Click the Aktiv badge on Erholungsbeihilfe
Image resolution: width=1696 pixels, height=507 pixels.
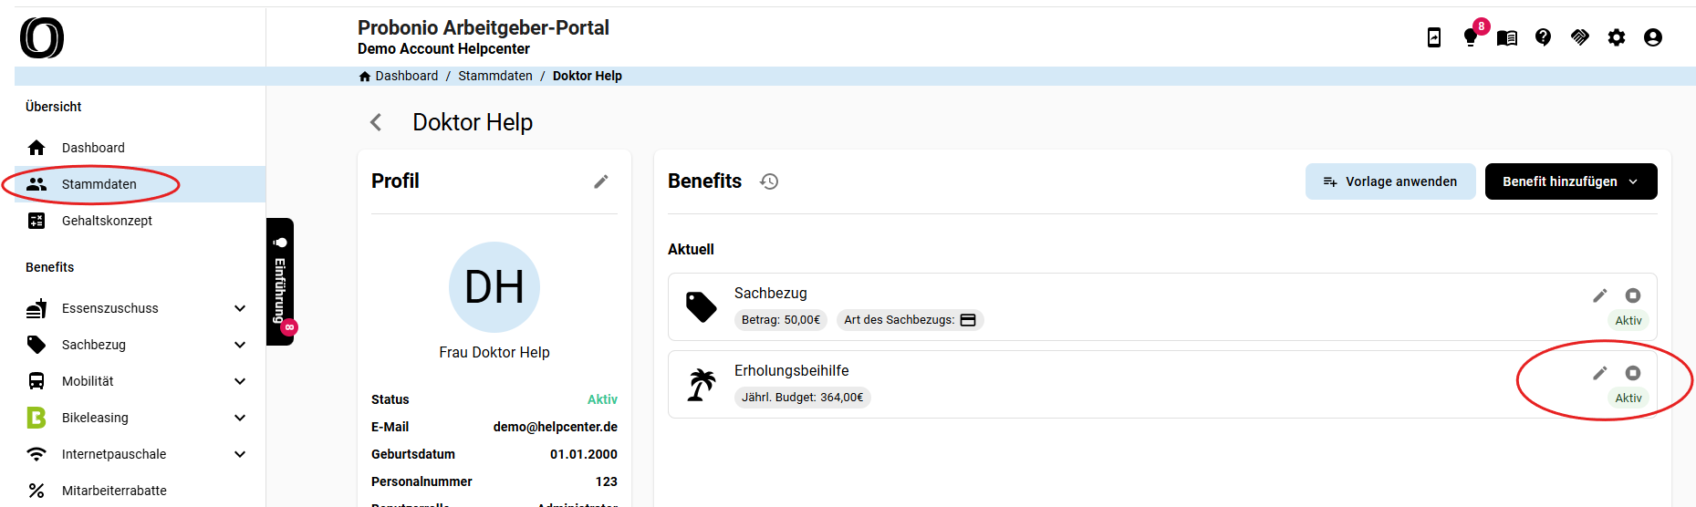[1628, 398]
